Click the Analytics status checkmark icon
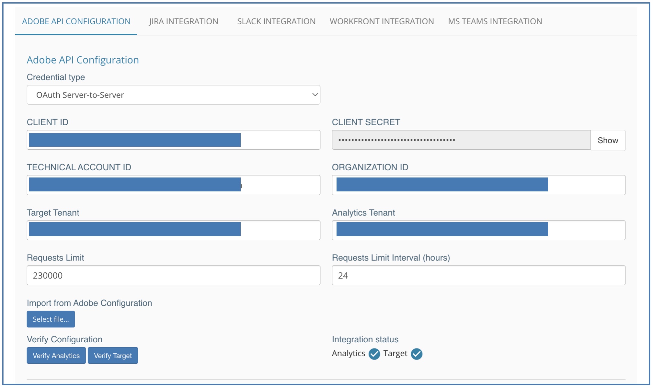The image size is (653, 388). tap(374, 354)
